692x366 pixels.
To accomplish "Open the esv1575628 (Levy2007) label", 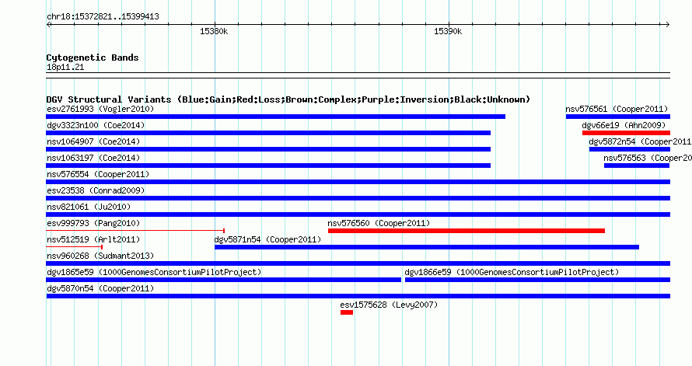I will click(x=389, y=305).
